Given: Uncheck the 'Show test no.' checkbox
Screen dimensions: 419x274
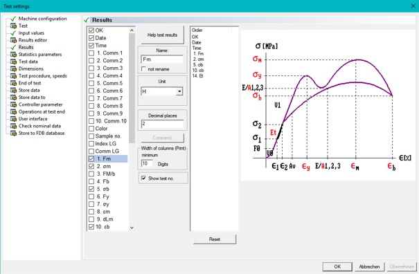Looking at the screenshot, I should pyautogui.click(x=143, y=178).
